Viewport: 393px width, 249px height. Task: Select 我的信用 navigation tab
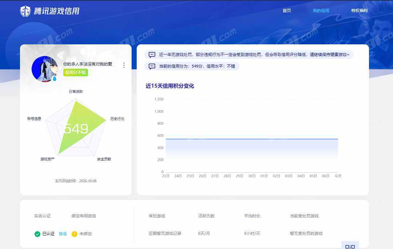point(321,11)
